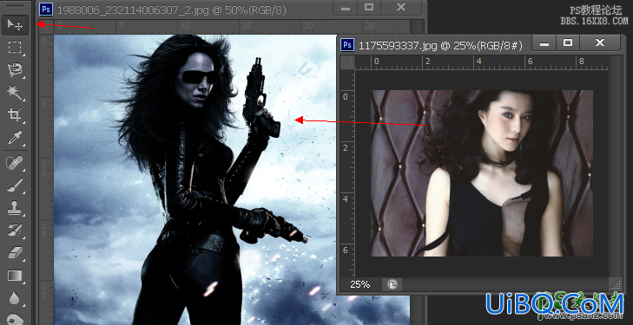Image resolution: width=633 pixels, height=325 pixels.
Task: Select the Crop tool
Action: point(16,115)
